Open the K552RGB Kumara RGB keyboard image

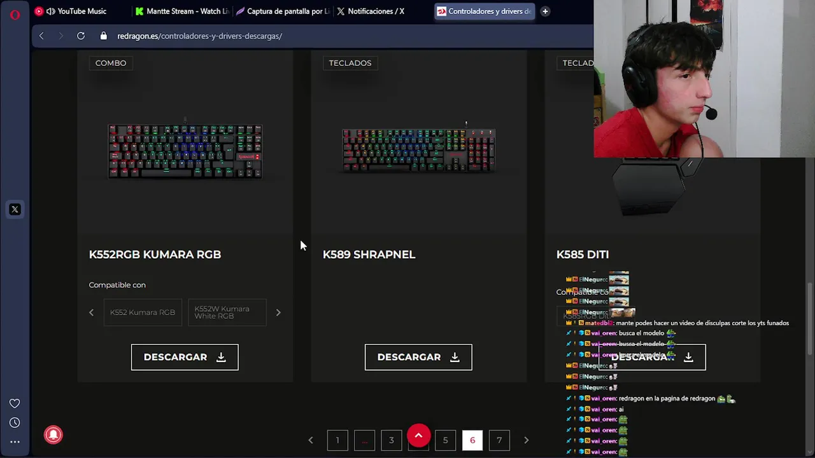(185, 151)
